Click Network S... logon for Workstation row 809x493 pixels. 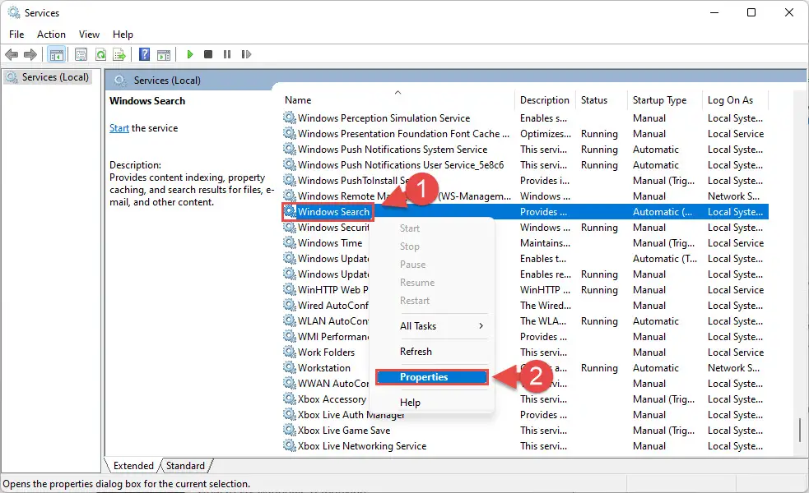point(733,367)
